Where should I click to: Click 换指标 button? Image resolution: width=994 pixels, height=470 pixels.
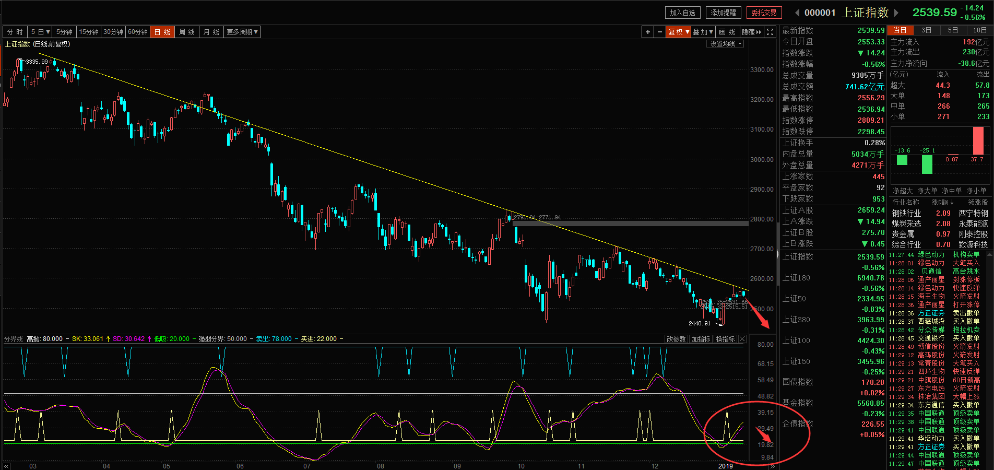[x=725, y=339]
